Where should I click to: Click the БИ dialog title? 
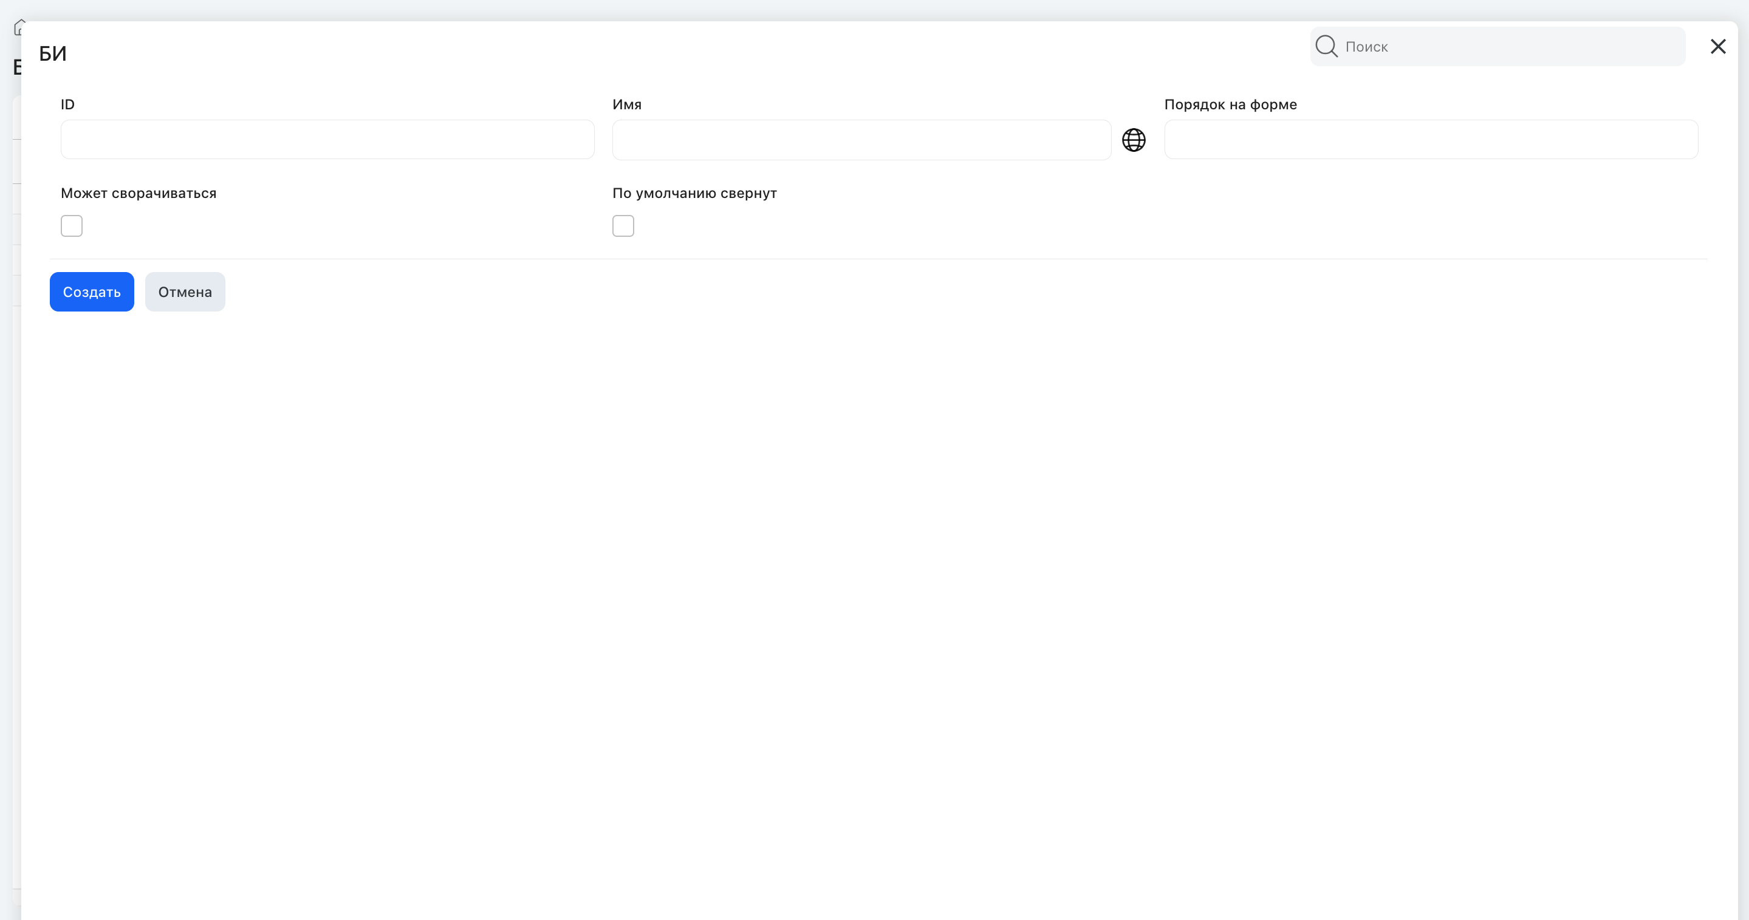pos(53,53)
